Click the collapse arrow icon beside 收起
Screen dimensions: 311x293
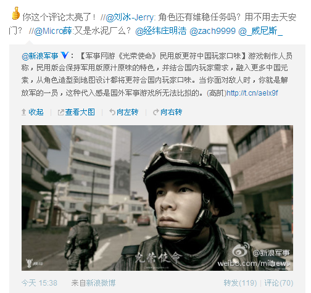tap(23, 112)
